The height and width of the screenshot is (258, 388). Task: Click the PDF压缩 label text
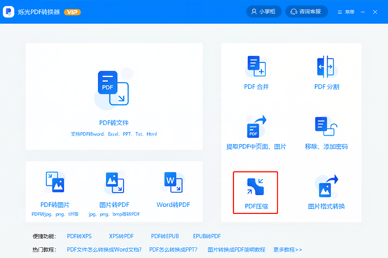pyautogui.click(x=256, y=206)
